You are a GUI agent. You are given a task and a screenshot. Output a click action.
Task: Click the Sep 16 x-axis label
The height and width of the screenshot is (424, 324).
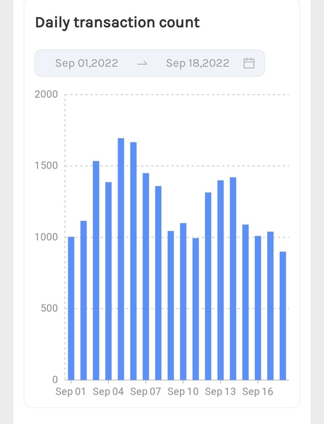tap(257, 392)
